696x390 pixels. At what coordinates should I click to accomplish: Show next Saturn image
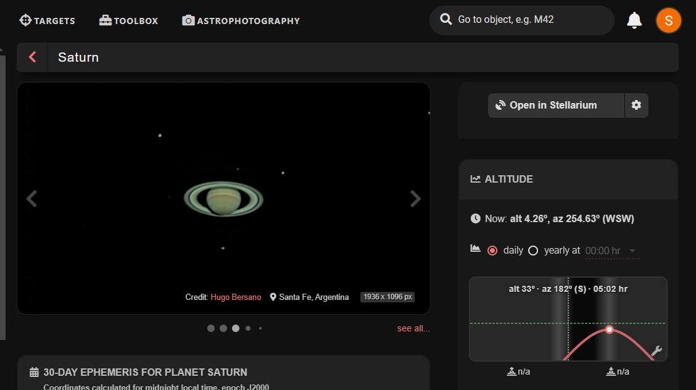(415, 199)
